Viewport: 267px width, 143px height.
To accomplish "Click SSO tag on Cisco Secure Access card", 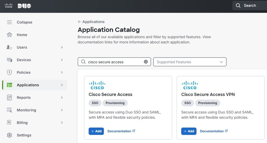I will (x=95, y=103).
